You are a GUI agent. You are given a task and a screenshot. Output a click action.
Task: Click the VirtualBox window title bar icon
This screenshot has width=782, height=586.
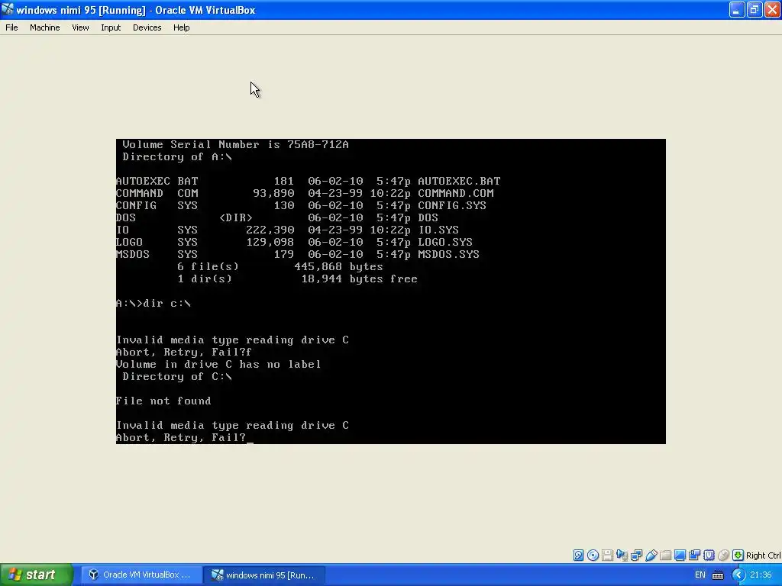8,9
